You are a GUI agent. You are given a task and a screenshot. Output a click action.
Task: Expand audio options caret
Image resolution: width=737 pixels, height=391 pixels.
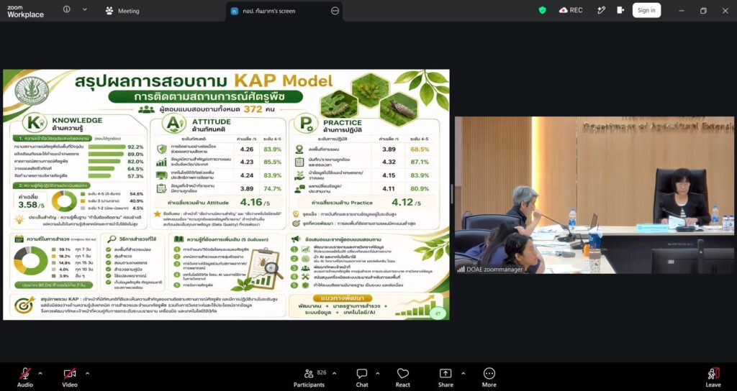[x=40, y=374]
